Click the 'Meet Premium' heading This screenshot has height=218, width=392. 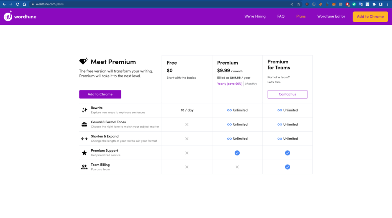[113, 61]
